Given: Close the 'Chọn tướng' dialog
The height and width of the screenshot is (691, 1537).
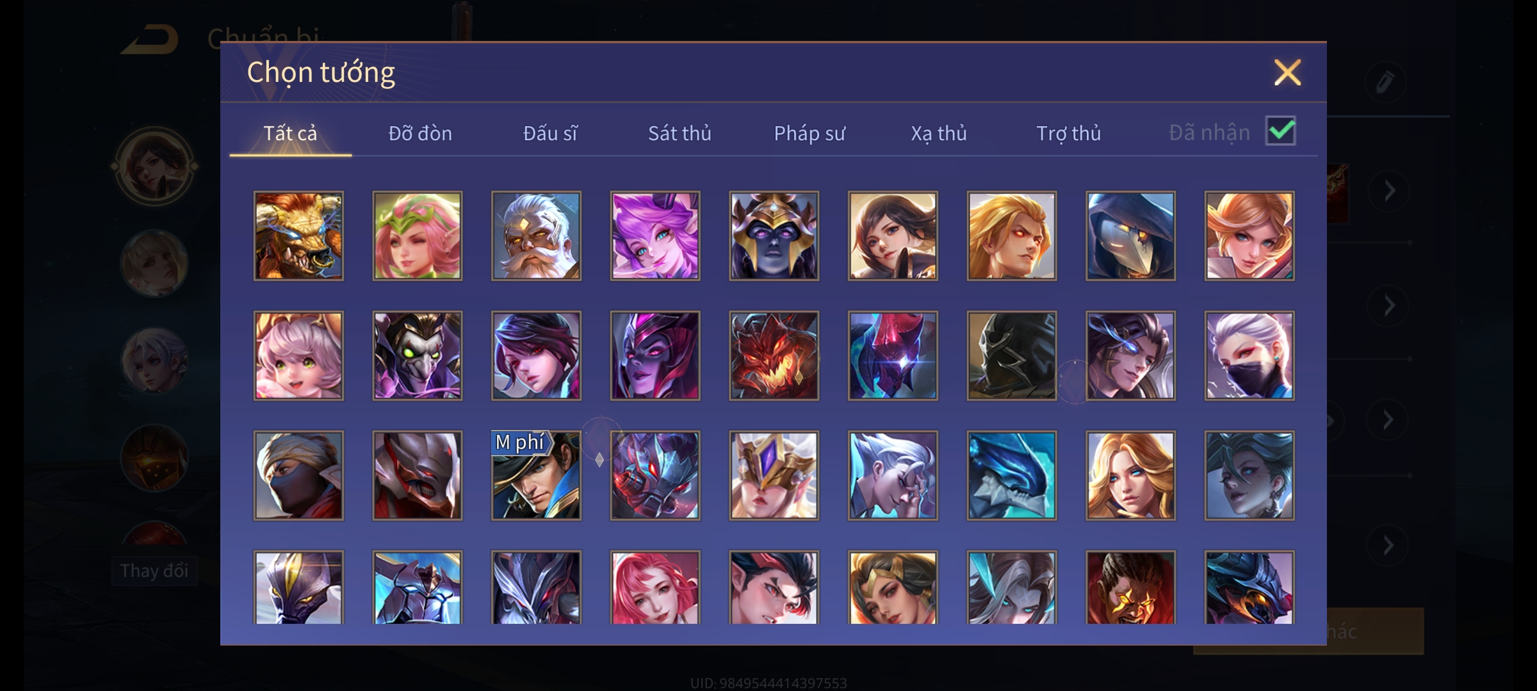Looking at the screenshot, I should [x=1287, y=72].
